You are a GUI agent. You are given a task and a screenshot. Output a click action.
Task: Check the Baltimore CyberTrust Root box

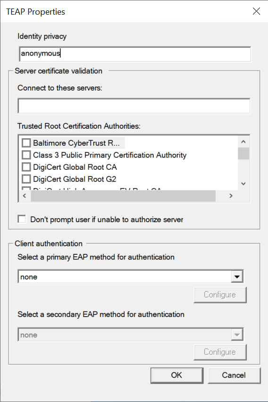click(x=26, y=143)
